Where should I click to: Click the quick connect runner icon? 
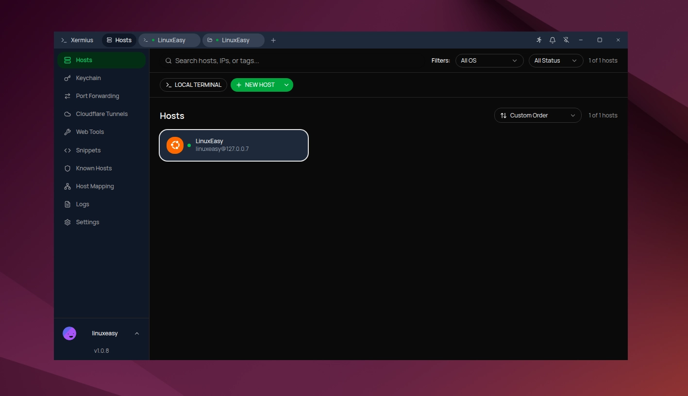pyautogui.click(x=538, y=40)
